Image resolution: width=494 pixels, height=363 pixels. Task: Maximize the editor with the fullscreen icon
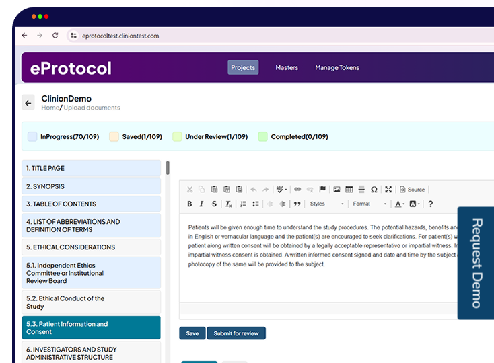coord(388,190)
